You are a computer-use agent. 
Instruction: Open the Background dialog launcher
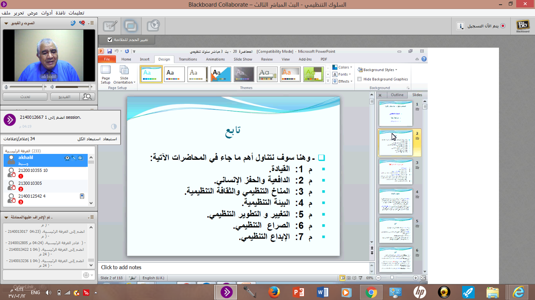coord(408,88)
